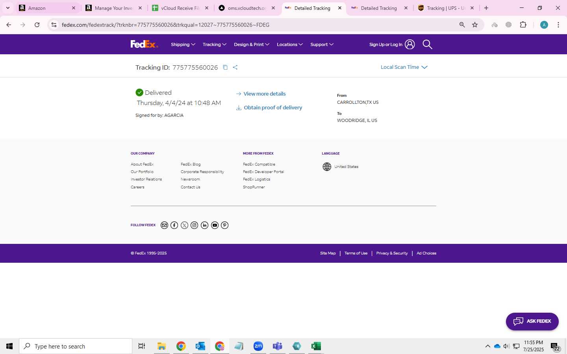Open FedEx X (Twitter) icon
This screenshot has width=567, height=354.
click(x=184, y=225)
